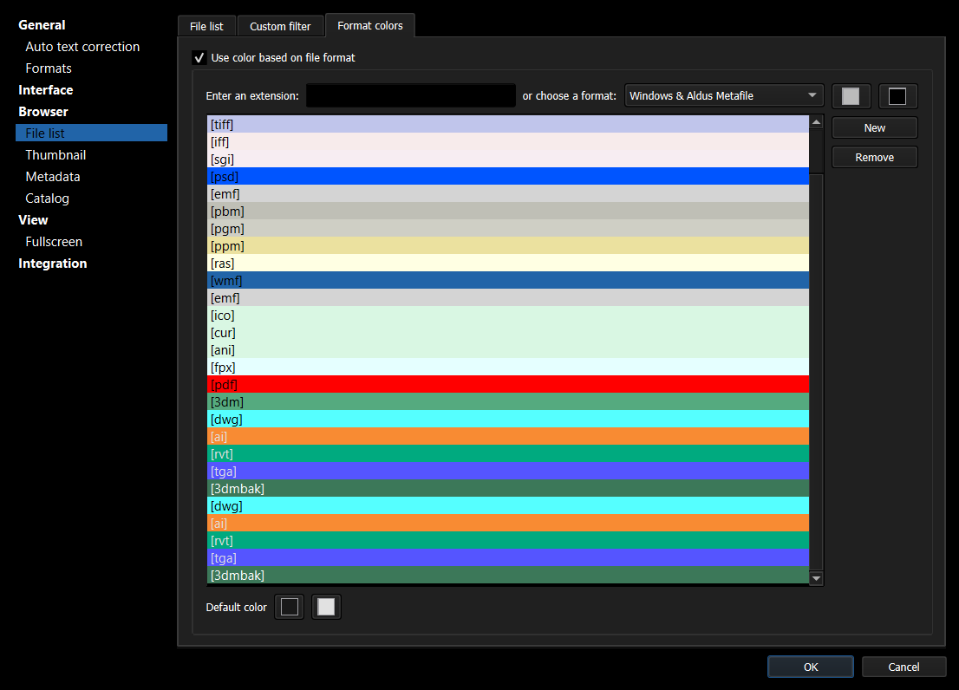
Task: Confirm settings with OK button
Action: (x=810, y=667)
